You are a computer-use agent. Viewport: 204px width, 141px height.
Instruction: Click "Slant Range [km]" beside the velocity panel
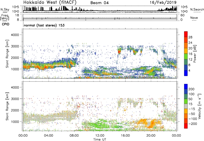pyautogui.click(x=7, y=106)
